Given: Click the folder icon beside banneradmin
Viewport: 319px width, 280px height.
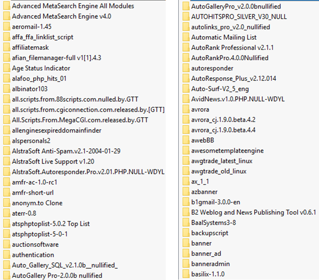Looking at the screenshot, I should [186, 264].
